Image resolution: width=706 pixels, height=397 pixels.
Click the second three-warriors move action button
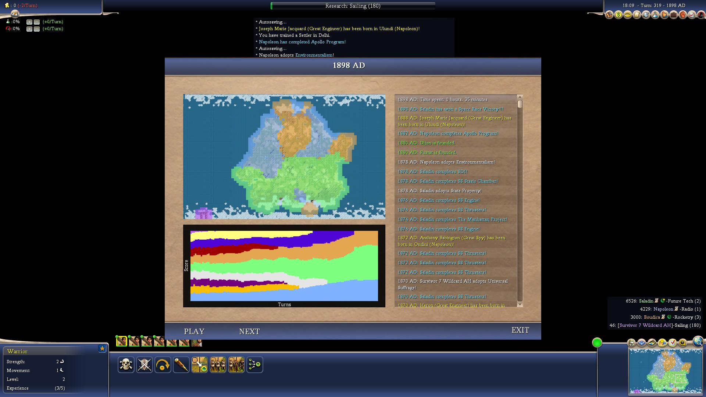coord(236,365)
